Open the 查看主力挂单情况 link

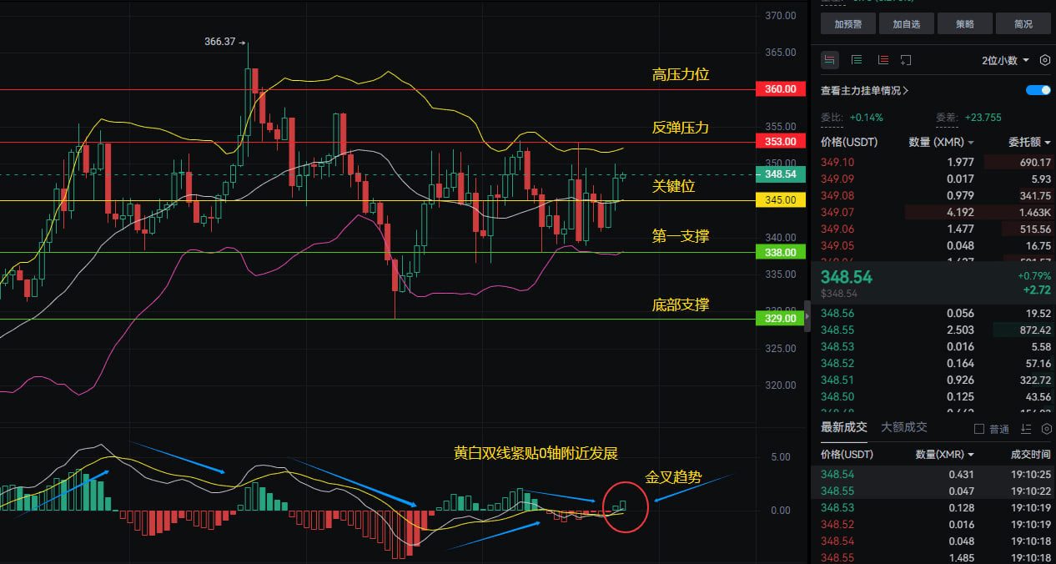(864, 91)
